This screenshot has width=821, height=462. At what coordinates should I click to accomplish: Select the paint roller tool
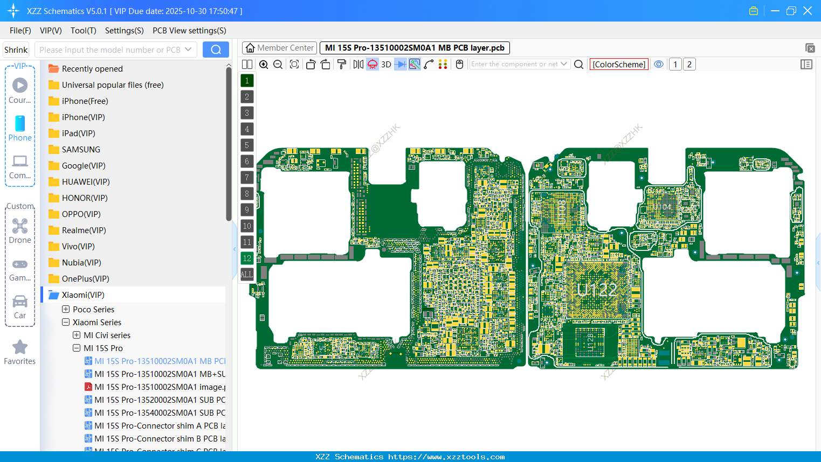pyautogui.click(x=342, y=64)
